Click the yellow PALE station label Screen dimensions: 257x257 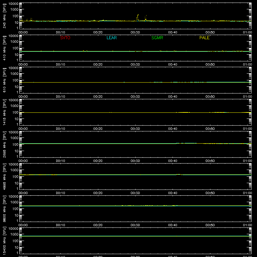click(x=204, y=38)
